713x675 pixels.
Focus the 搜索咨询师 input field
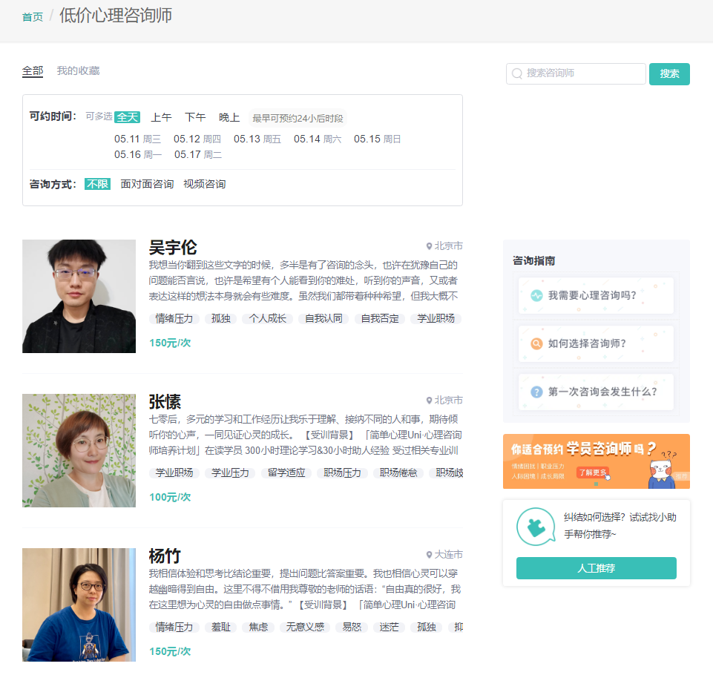pos(582,73)
